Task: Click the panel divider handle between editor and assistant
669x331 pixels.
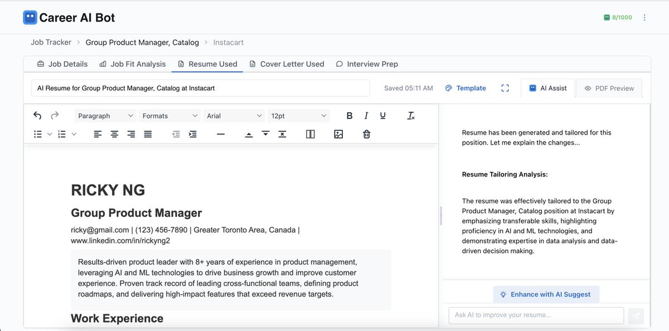Action: 440,216
